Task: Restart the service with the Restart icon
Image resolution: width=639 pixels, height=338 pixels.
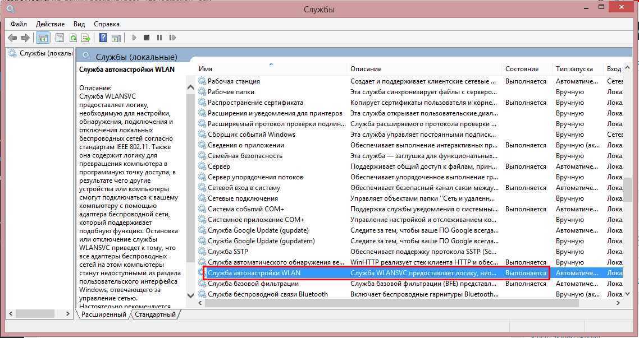Action: [172, 38]
